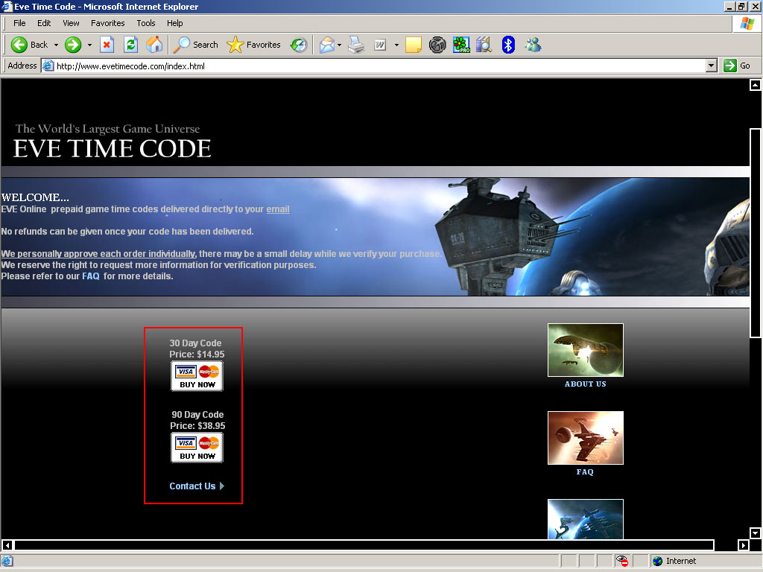The width and height of the screenshot is (763, 572).
Task: Click the Go button
Action: 737,66
